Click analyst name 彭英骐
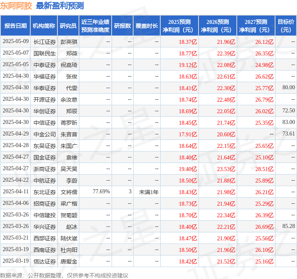 point(69,42)
